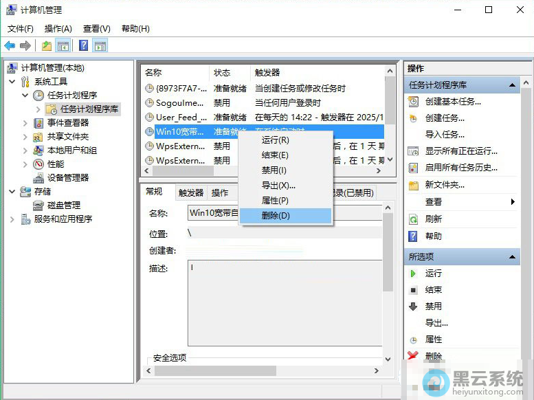Viewport: 534px width, 400px height.
Task: Expand the 事件查看器 tree node
Action: click(25, 123)
